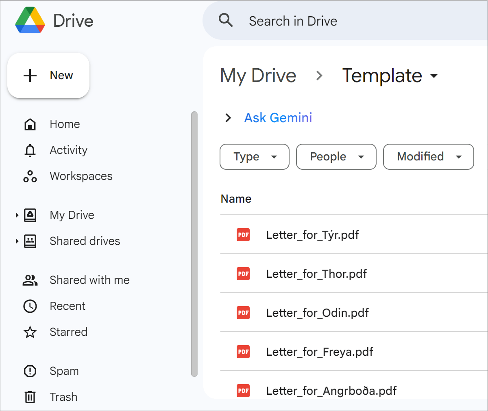Click PDF icon of Letter_for_Angrboða.pdf
The image size is (488, 411).
[243, 391]
